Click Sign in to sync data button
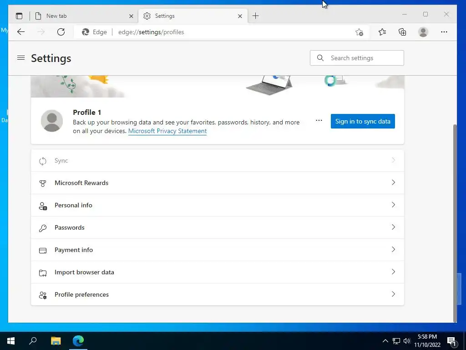466x350 pixels. pyautogui.click(x=363, y=121)
